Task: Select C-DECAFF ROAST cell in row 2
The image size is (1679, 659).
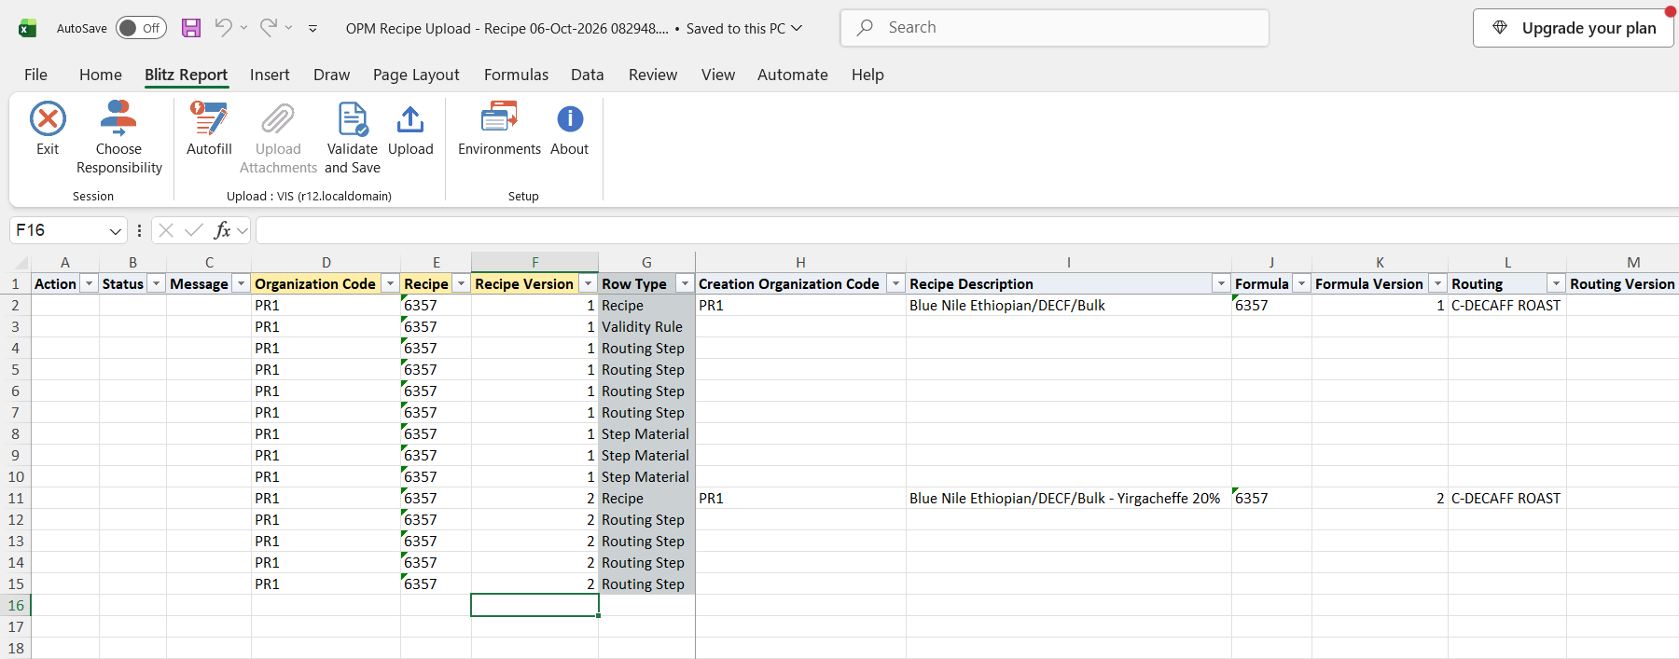Action: pos(1506,305)
